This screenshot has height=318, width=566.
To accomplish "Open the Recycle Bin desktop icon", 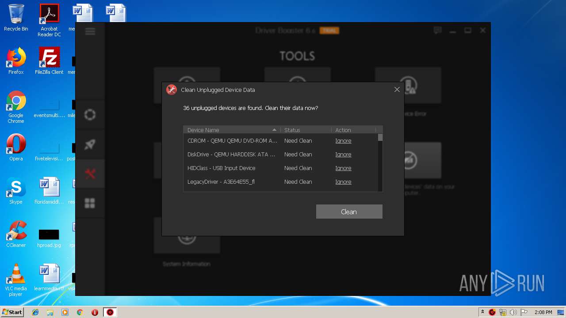I will click(16, 18).
